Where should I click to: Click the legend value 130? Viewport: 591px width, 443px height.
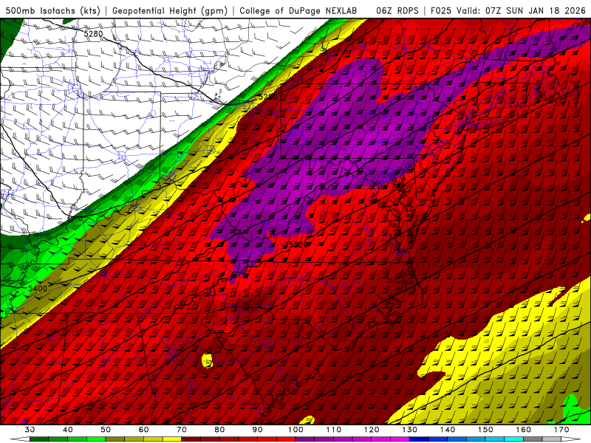coord(409,430)
